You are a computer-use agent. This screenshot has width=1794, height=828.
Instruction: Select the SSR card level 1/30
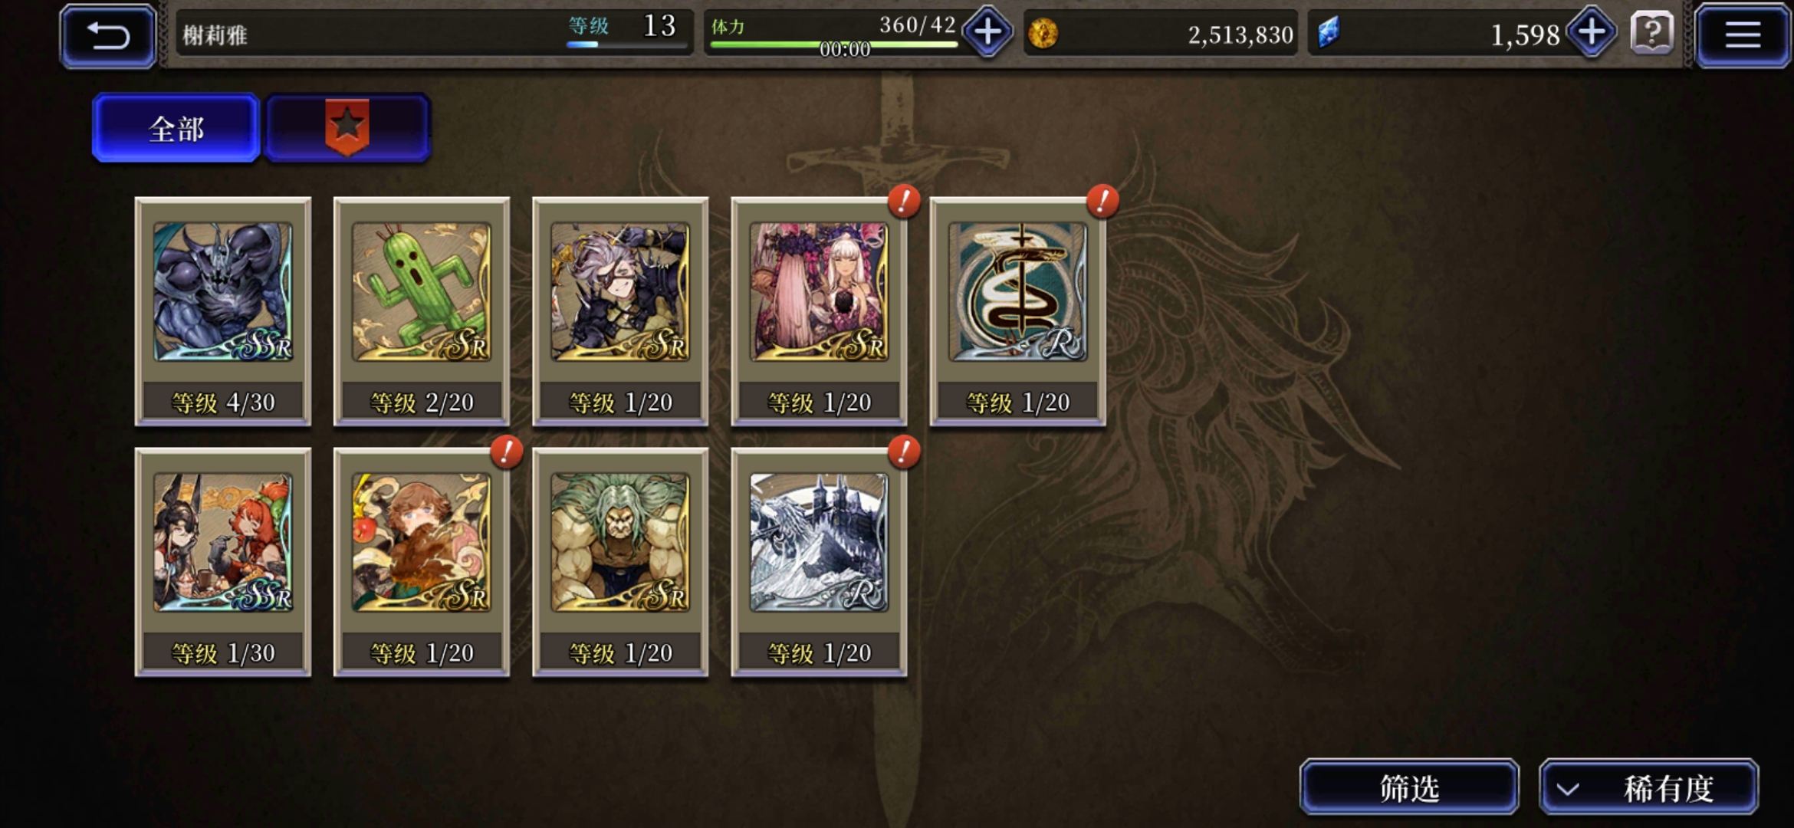click(x=223, y=562)
